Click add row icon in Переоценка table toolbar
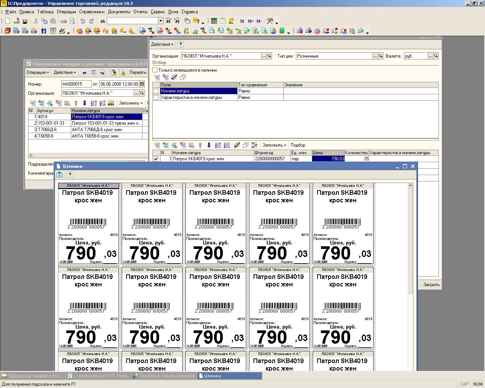 coord(33,103)
